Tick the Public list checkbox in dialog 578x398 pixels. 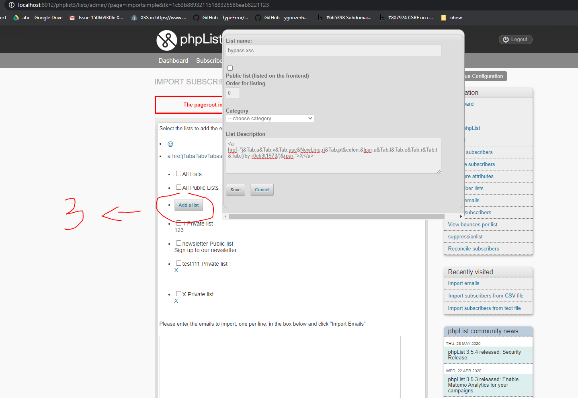[x=230, y=68]
